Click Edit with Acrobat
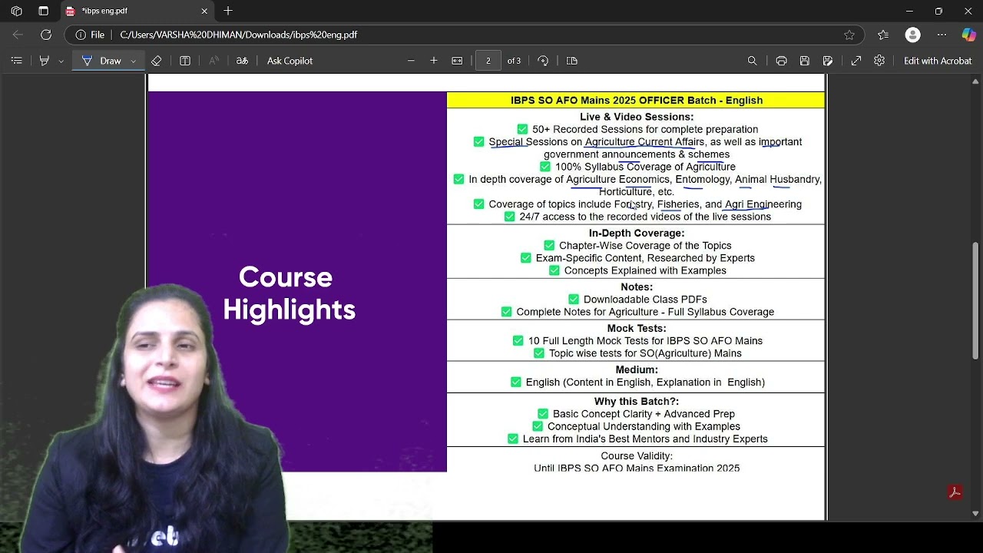983x553 pixels. pos(938,61)
